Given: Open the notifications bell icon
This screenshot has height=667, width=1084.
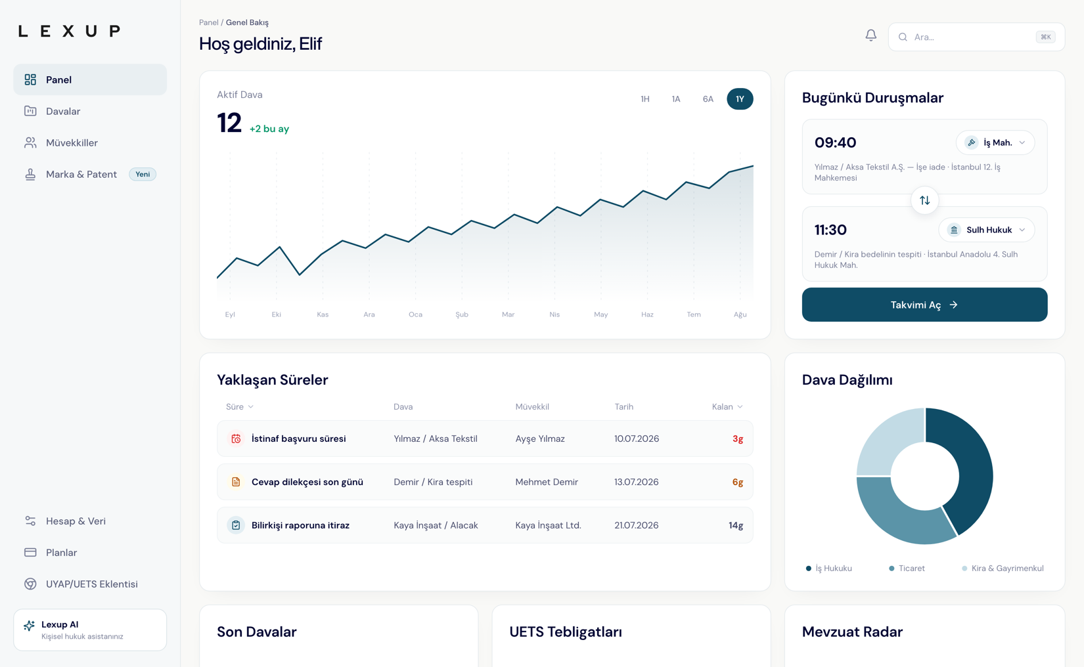Looking at the screenshot, I should [870, 35].
